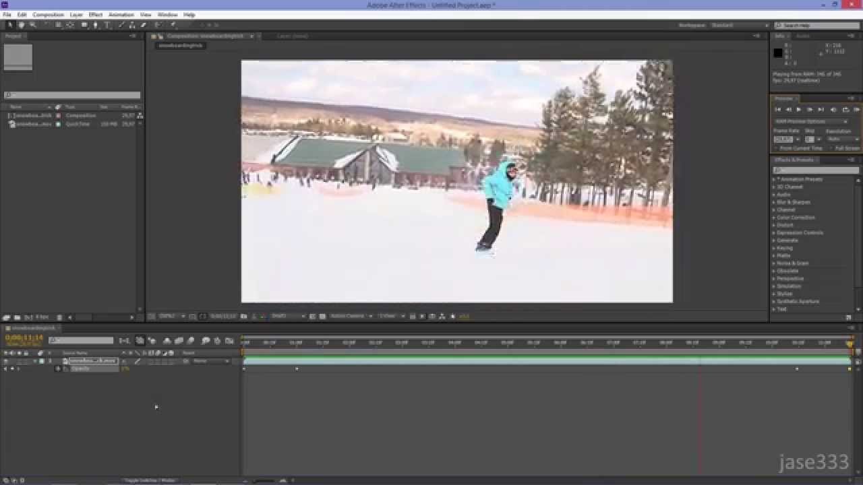Click the frame blending icon in timeline header
863x485 pixels.
[178, 341]
